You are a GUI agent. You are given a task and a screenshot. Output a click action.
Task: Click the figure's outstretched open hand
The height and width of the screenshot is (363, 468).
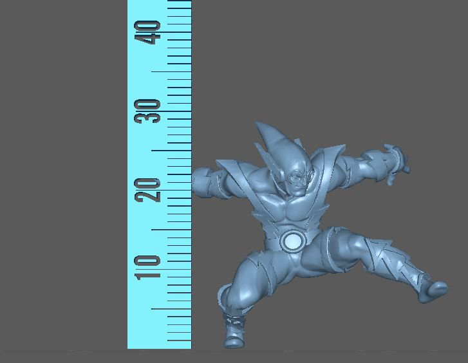tap(395, 162)
